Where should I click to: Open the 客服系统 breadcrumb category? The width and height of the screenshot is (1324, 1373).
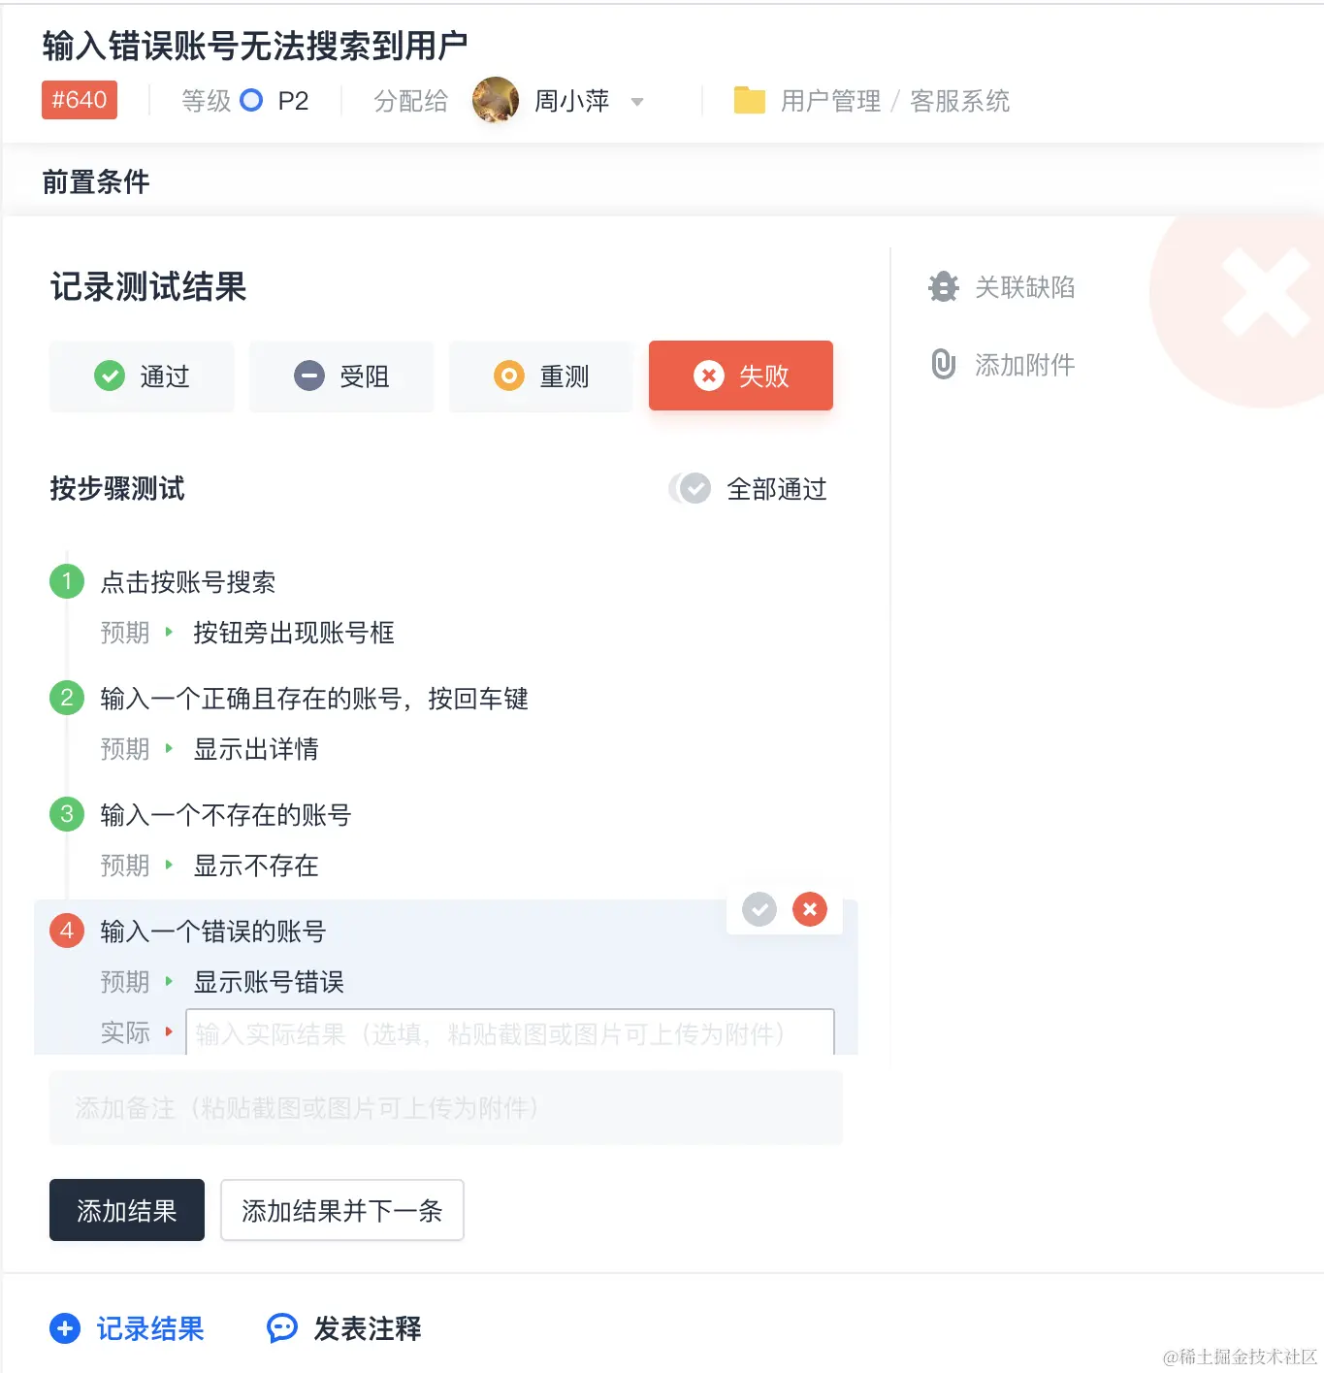[x=959, y=100]
